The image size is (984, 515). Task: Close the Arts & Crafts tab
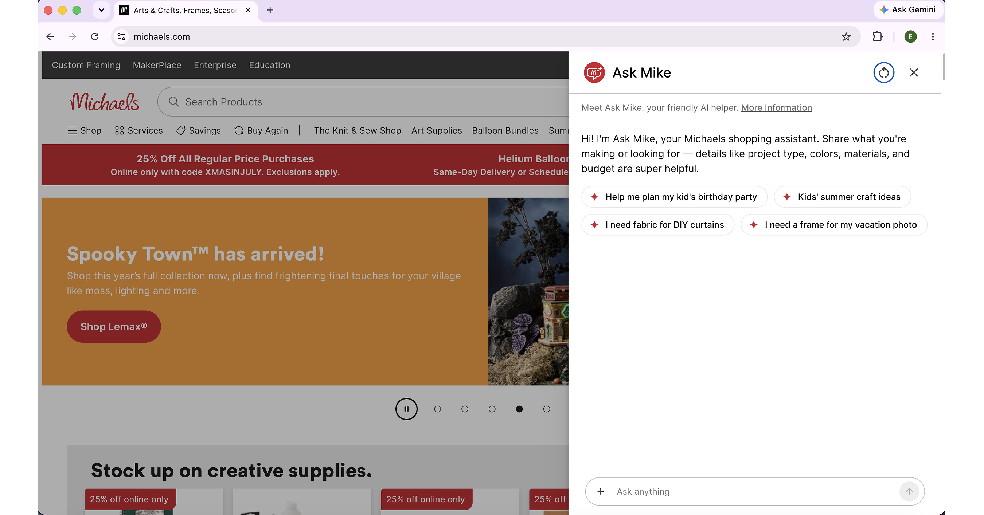coord(248,10)
